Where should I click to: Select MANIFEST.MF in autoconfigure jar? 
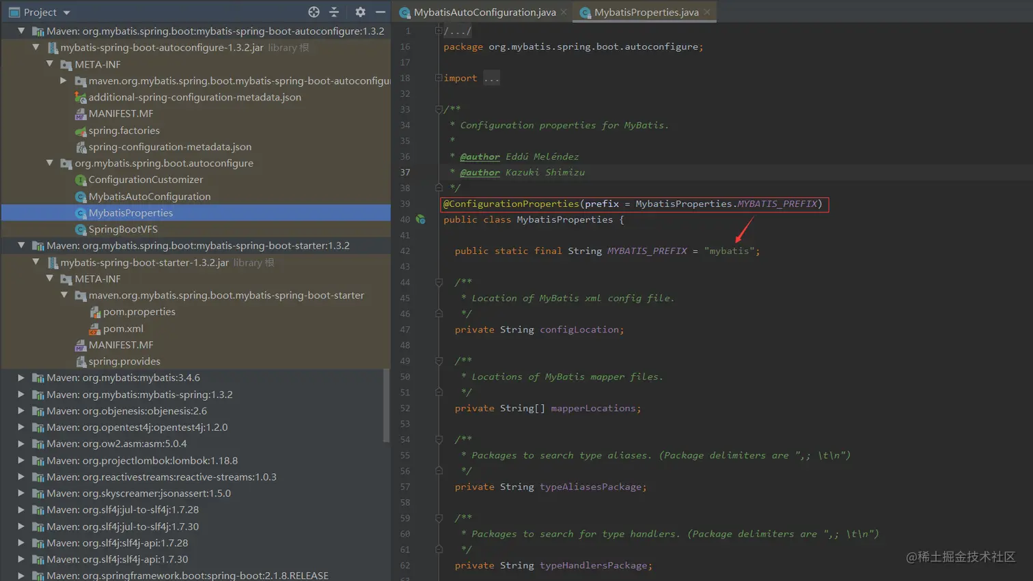coord(121,113)
